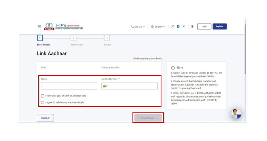Image resolution: width=267 pixels, height=141 pixels.
Task: Open the English language selector
Action: [158, 27]
